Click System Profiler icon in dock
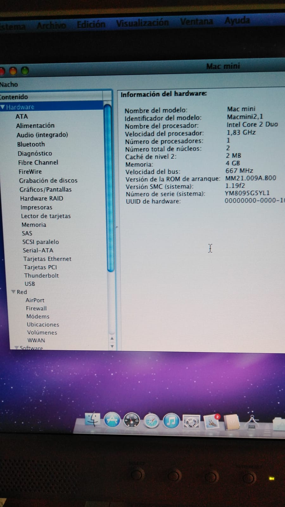285x507 pixels. coord(252,423)
